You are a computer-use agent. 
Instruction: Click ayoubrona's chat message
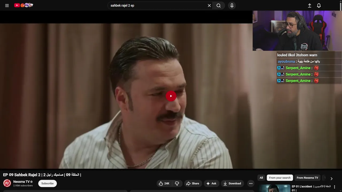(x=309, y=61)
